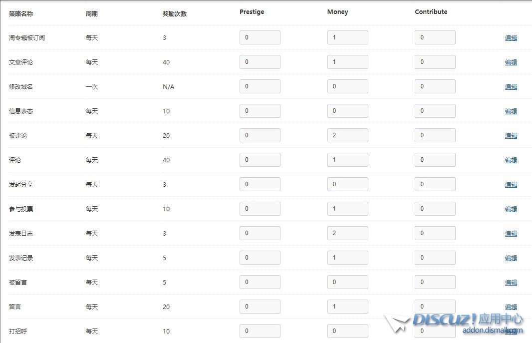This screenshot has width=532, height=343.
Task: Click Contribute input for 信息表态 row
Action: [435, 111]
